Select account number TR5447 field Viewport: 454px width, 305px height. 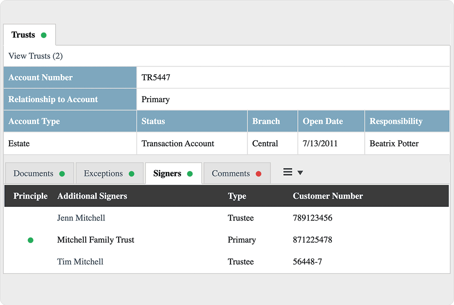156,78
